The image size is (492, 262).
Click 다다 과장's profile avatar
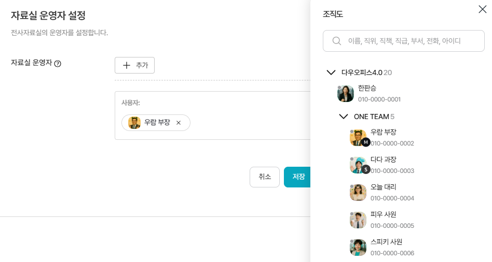click(x=358, y=165)
